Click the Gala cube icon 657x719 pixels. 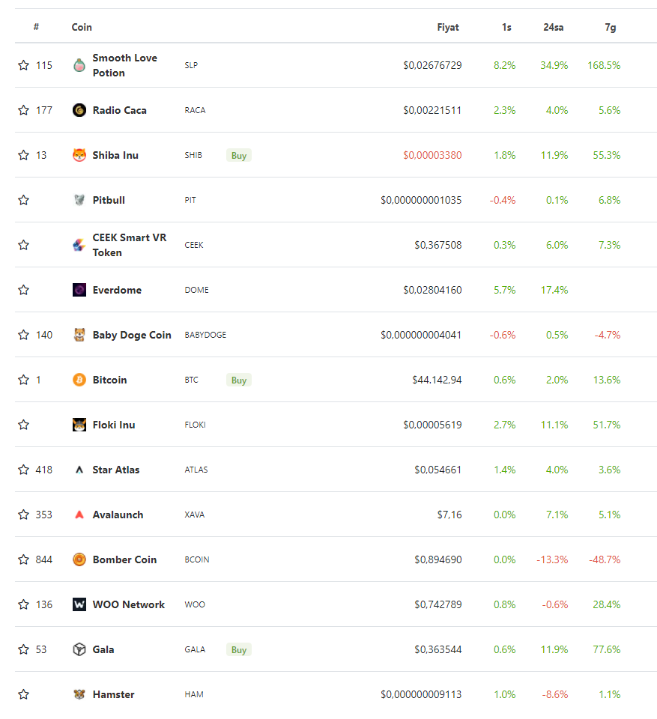79,649
